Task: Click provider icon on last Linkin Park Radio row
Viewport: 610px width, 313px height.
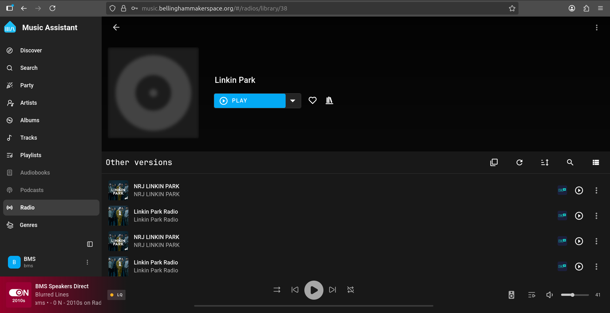Action: pyautogui.click(x=562, y=266)
